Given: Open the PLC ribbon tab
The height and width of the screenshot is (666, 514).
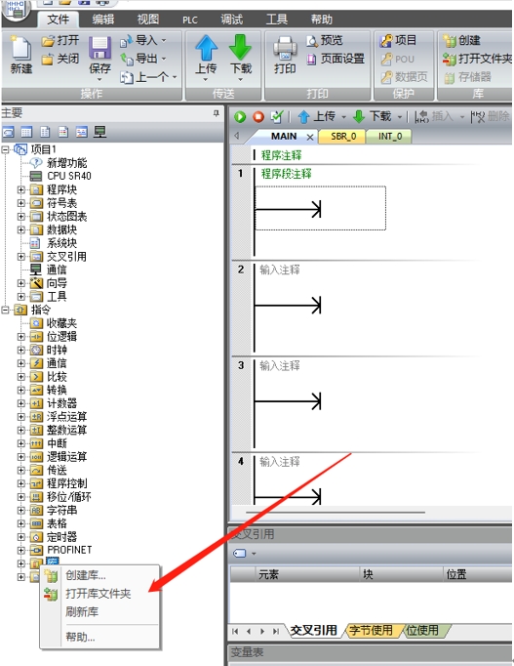Looking at the screenshot, I should (190, 20).
